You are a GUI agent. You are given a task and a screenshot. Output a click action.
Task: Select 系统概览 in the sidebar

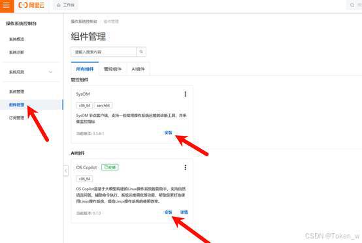pos(16,39)
